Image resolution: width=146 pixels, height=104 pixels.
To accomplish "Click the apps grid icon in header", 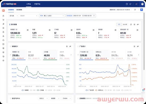I will point(136,4).
